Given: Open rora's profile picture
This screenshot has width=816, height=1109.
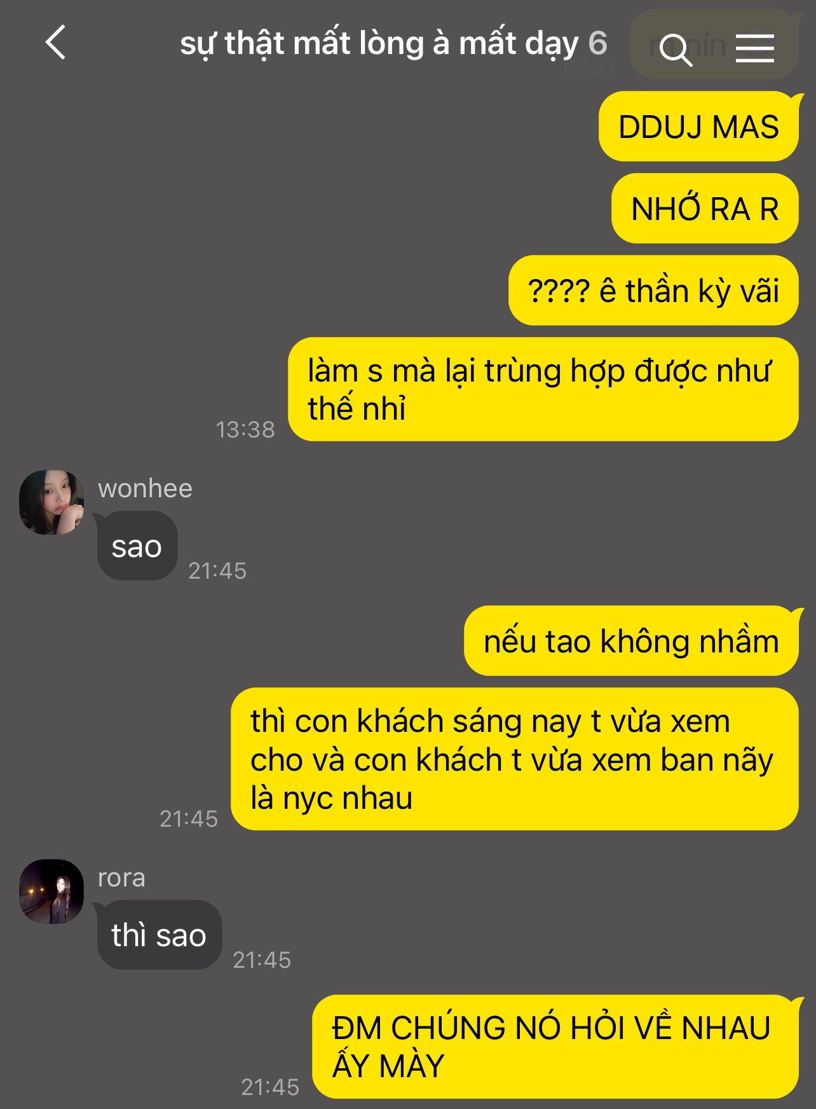Looking at the screenshot, I should [x=51, y=892].
